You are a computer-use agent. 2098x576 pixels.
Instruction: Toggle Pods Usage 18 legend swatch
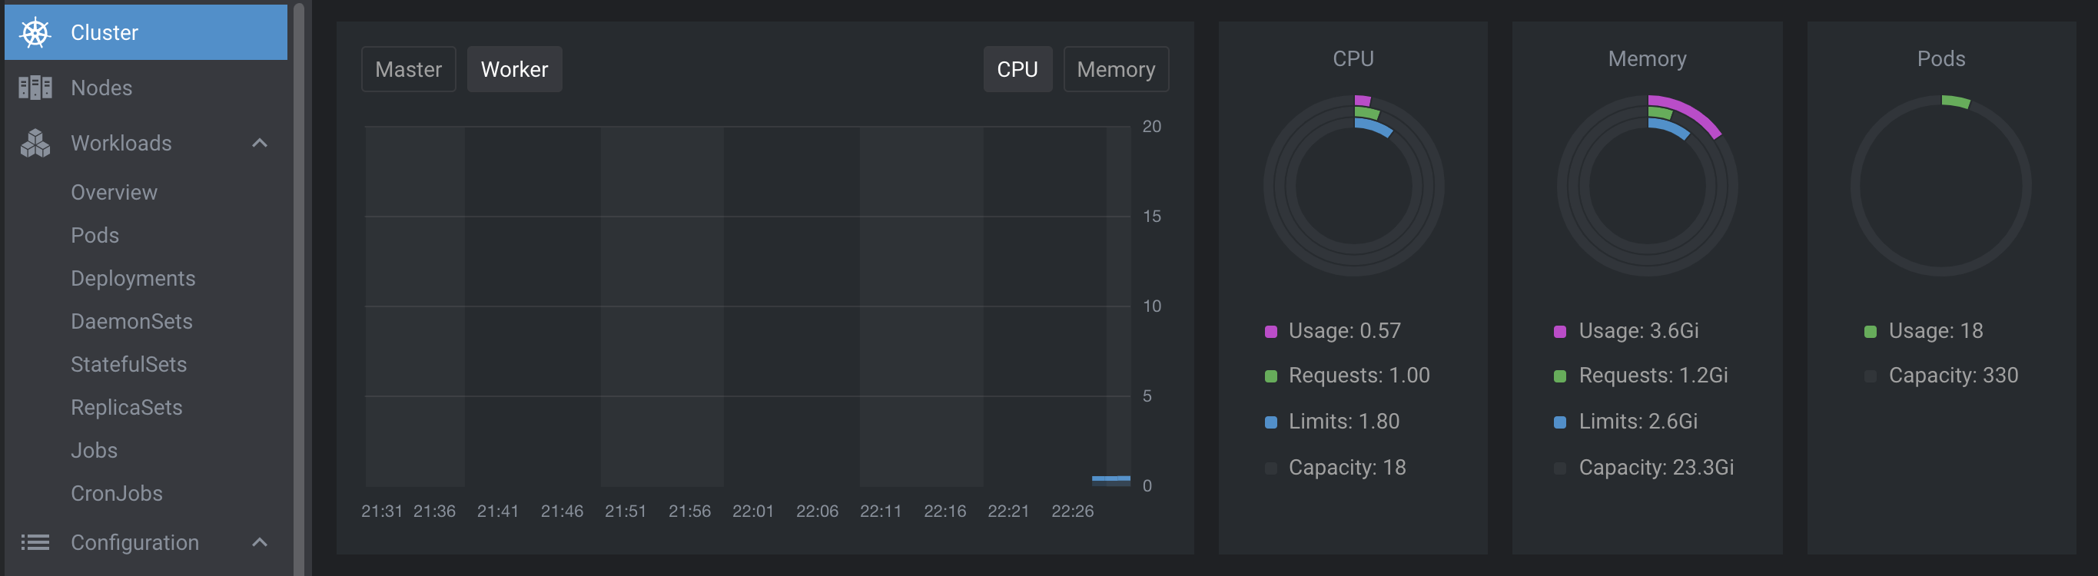[1870, 331]
